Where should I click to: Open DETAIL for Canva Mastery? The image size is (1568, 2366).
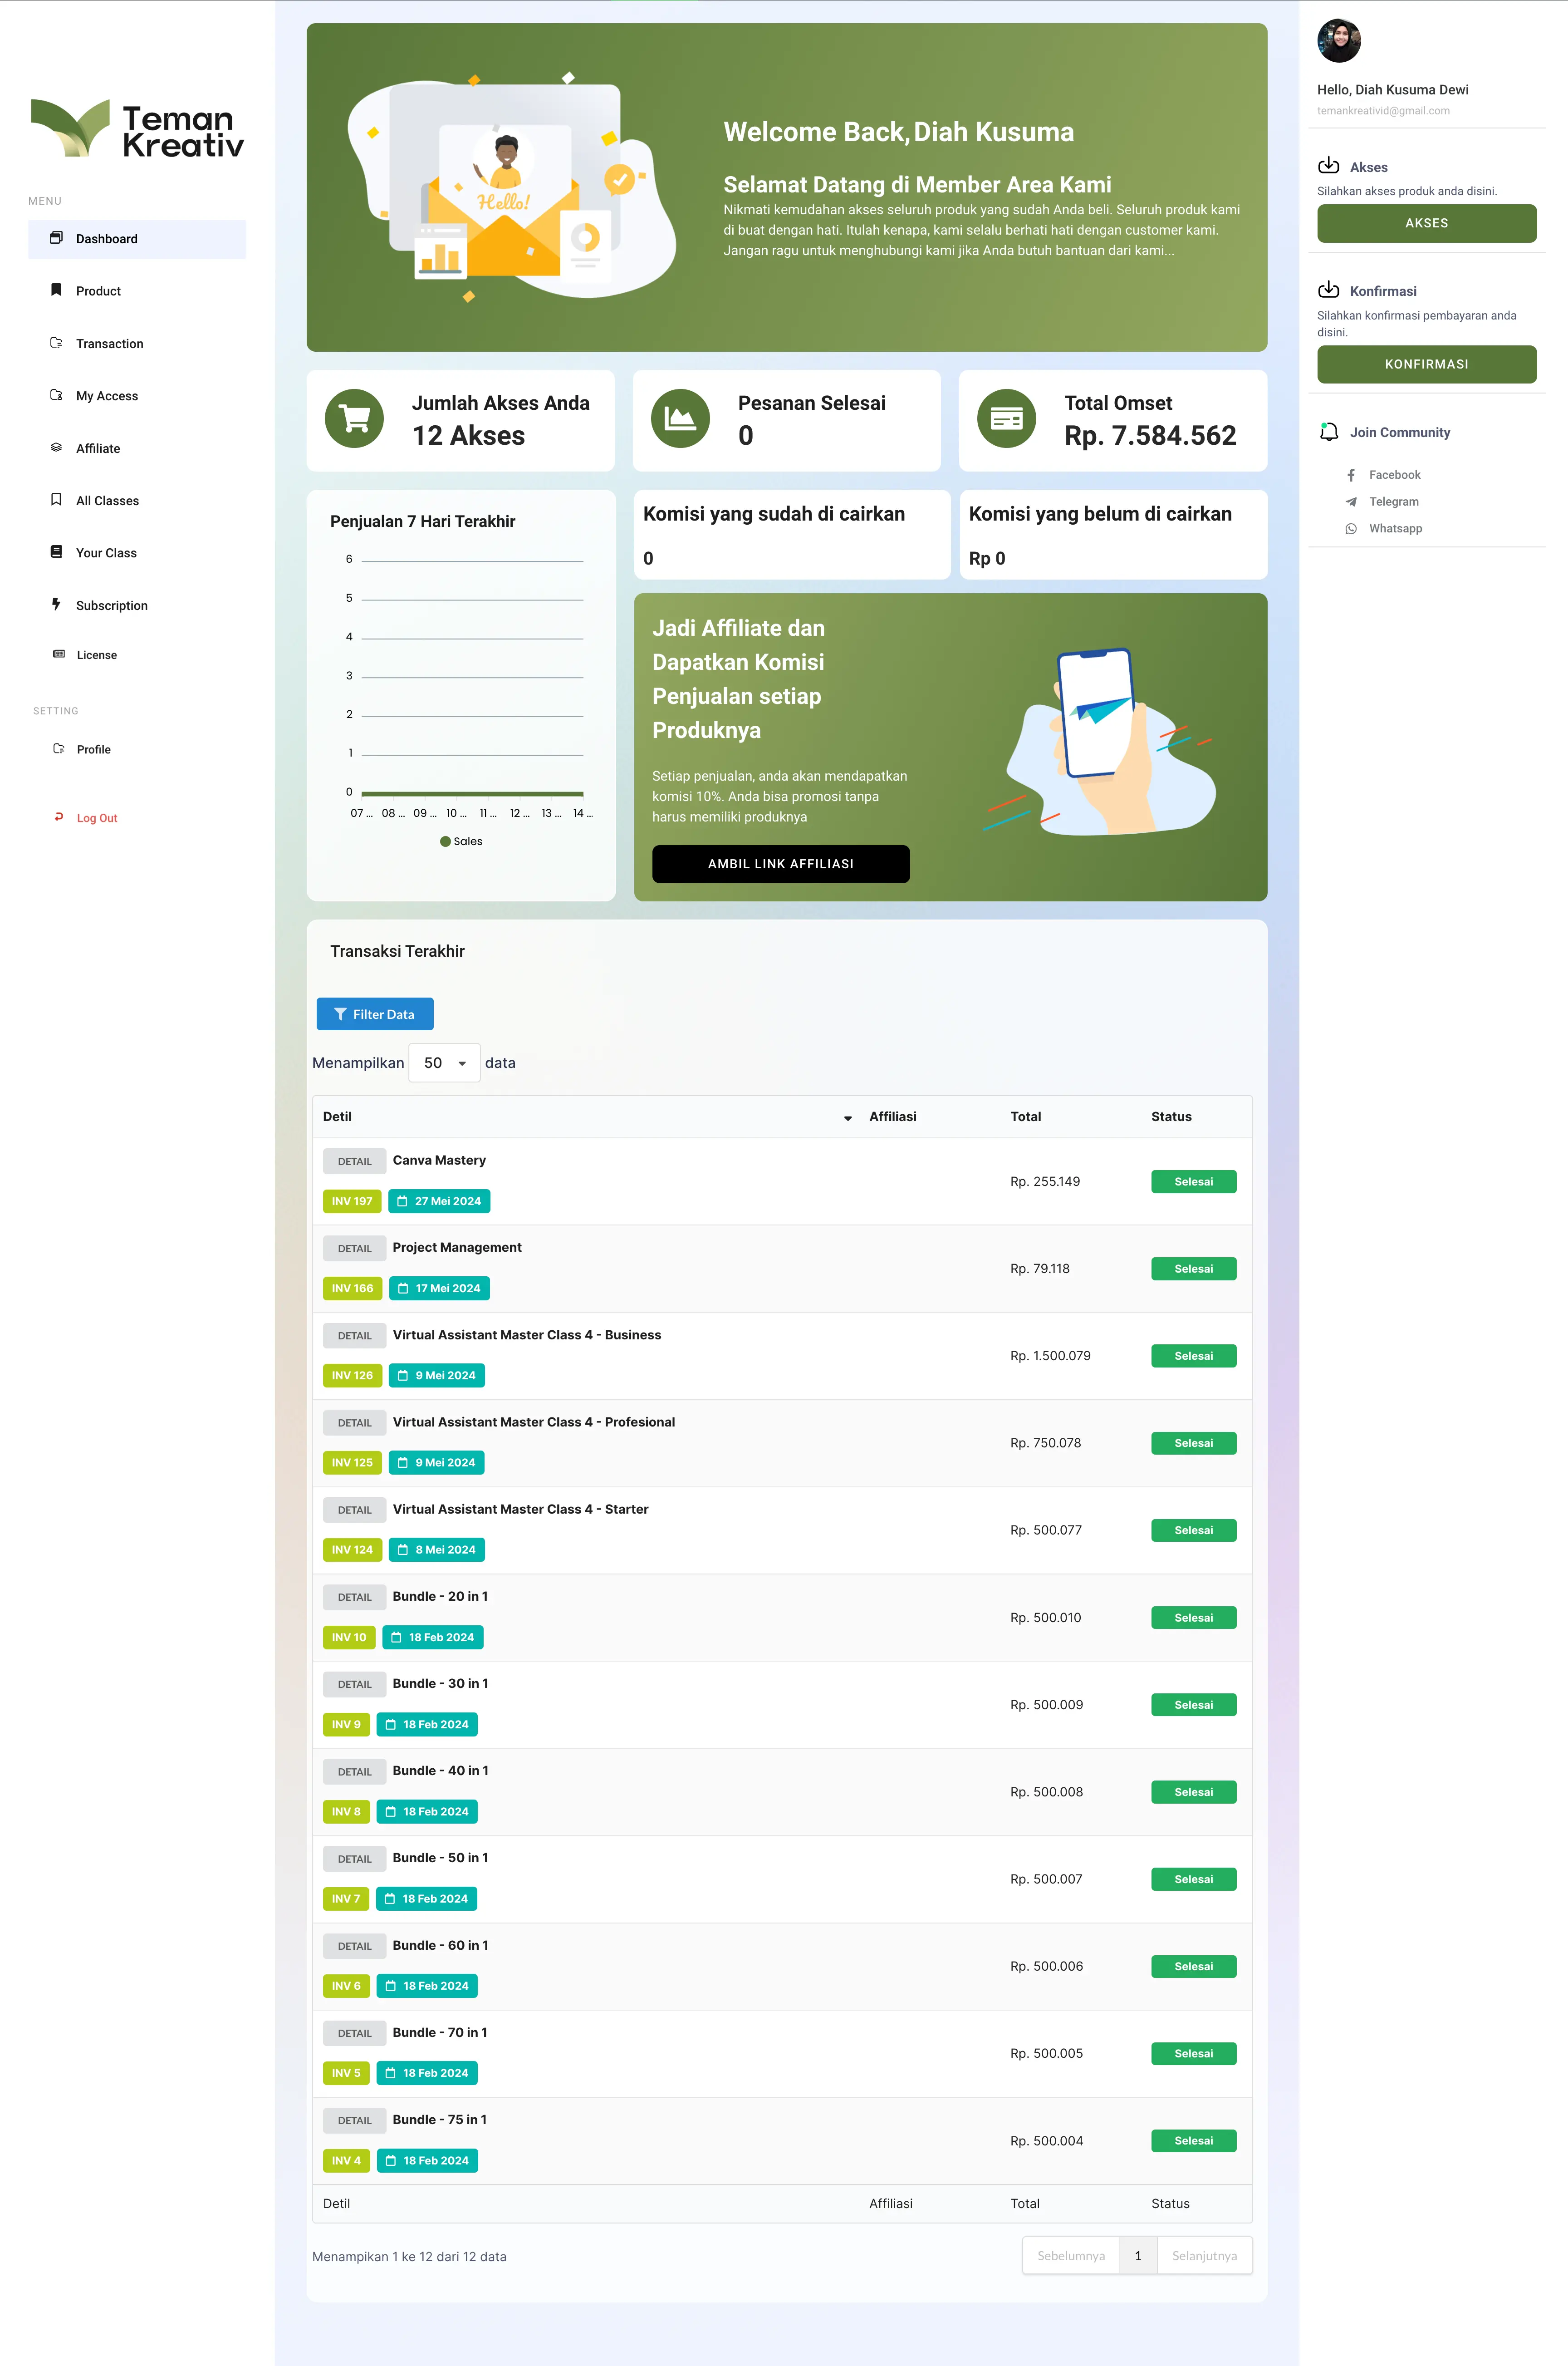pos(354,1161)
